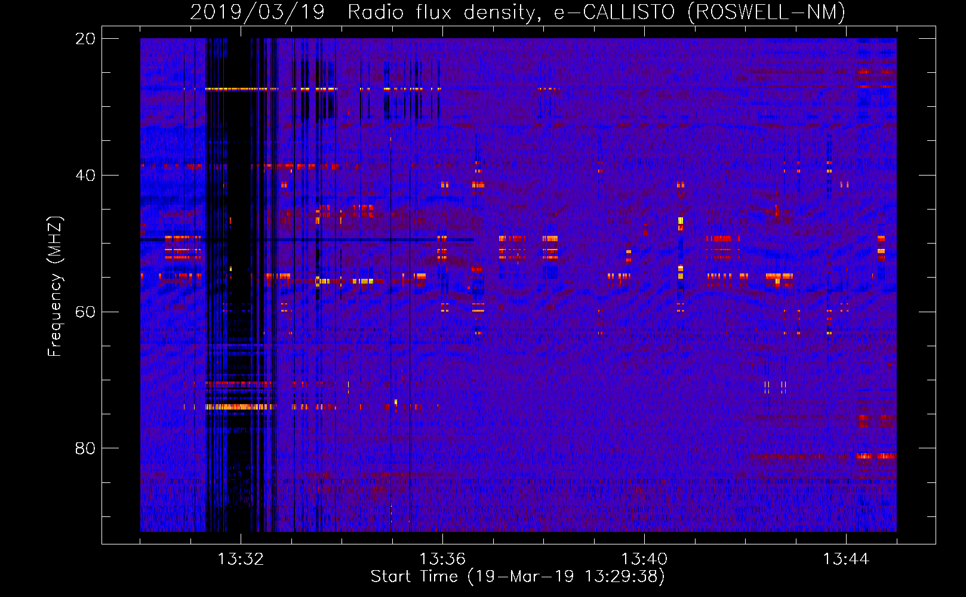Click the time tick label "13:44"
Screen dimensions: 966x597
tap(846, 559)
